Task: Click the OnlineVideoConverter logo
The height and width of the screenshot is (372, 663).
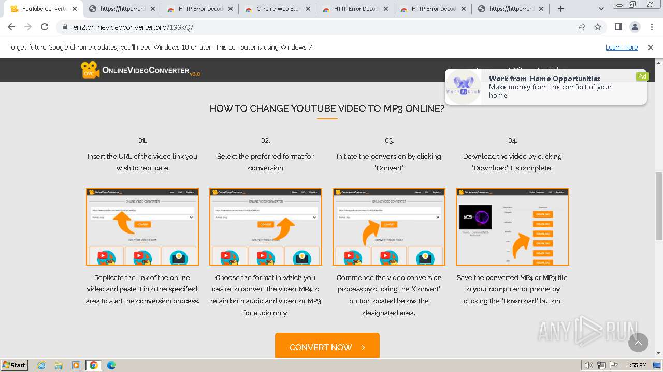Action: coord(140,70)
